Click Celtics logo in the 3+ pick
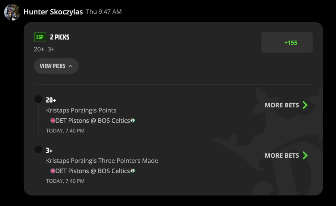This screenshot has height=206, width=336. click(133, 171)
